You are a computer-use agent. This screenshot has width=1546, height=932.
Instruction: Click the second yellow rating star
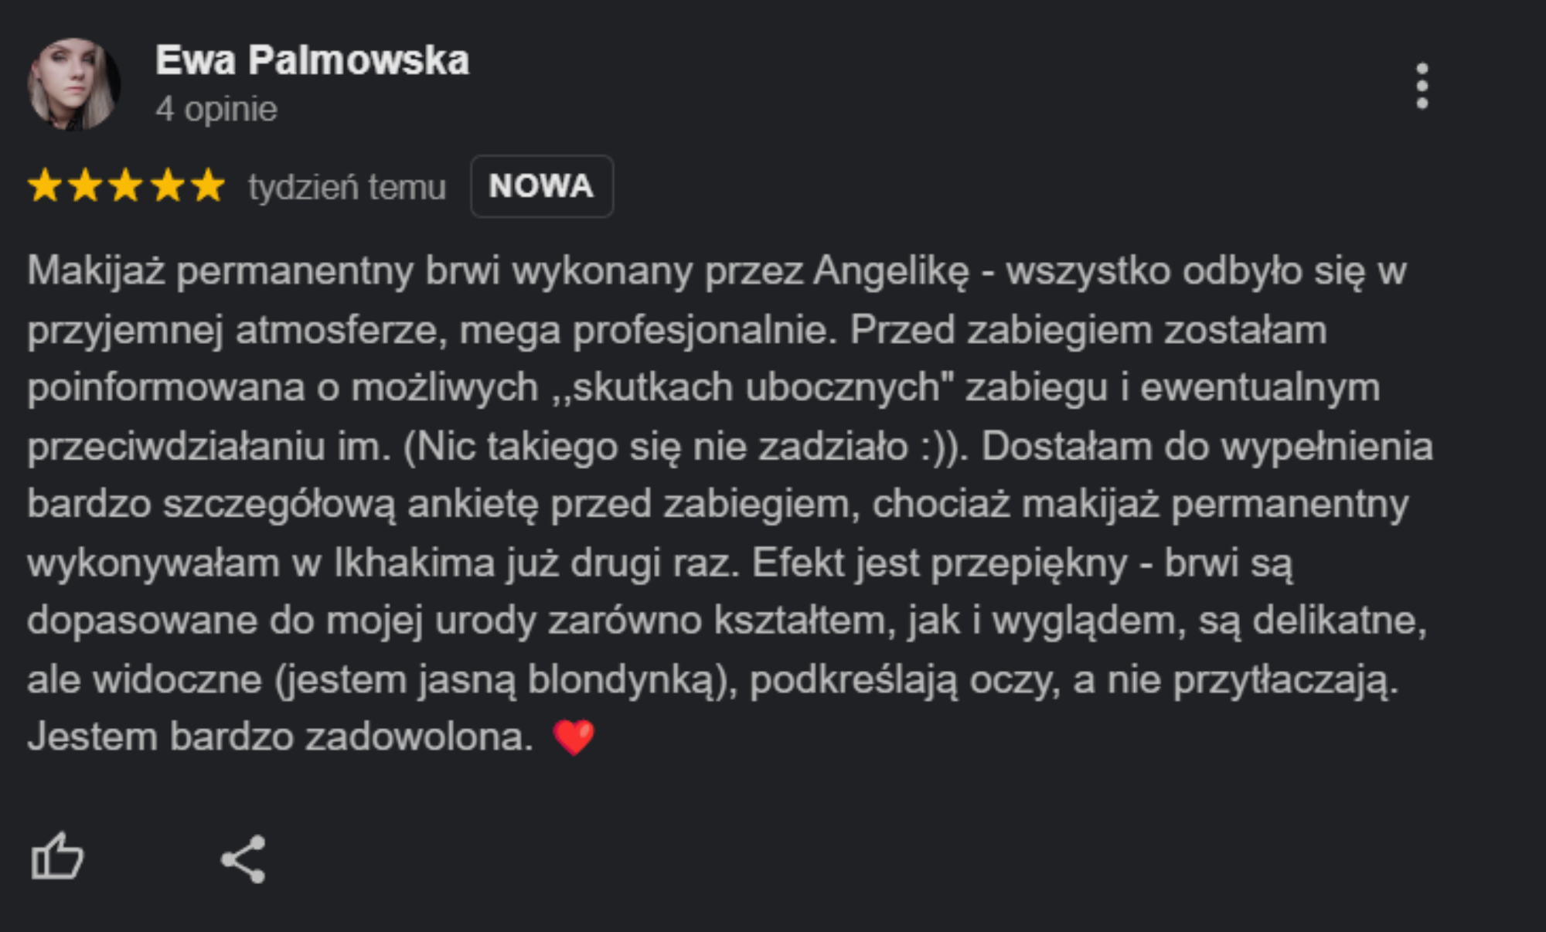tap(86, 186)
